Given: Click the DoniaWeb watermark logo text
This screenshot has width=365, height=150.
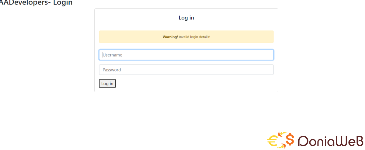Looking at the screenshot, I should [x=330, y=141].
